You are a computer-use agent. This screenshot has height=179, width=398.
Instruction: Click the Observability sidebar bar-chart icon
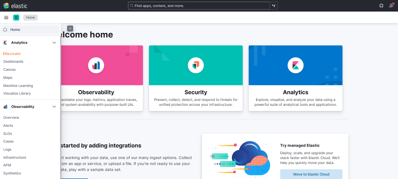coord(5,106)
